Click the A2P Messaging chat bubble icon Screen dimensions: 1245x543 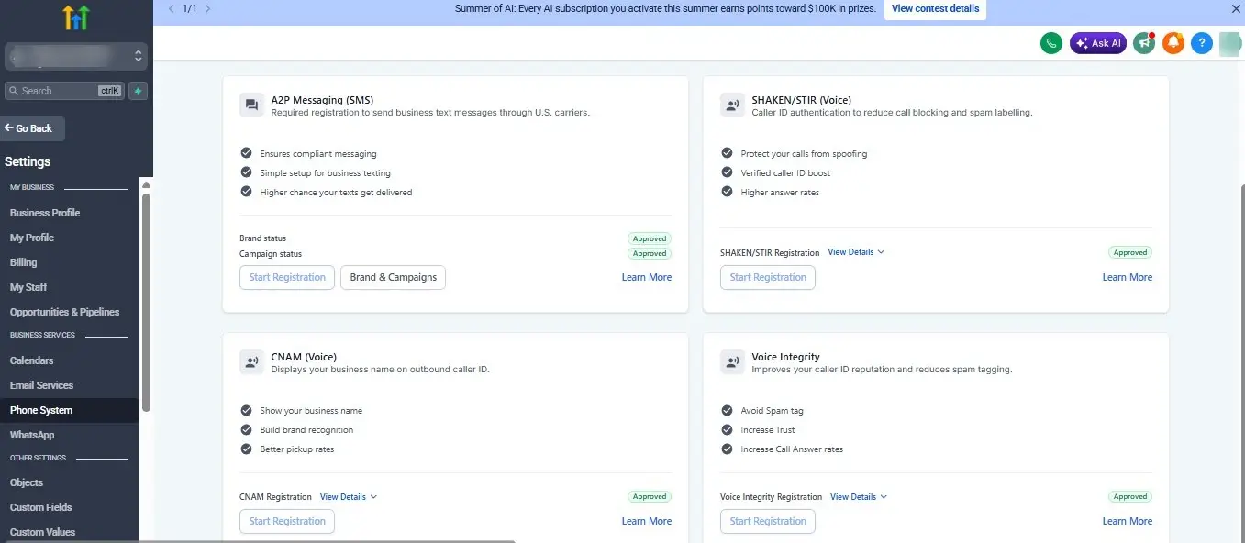point(250,105)
